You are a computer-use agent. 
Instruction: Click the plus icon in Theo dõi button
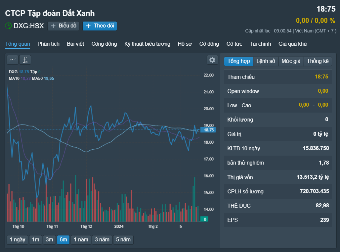(88, 26)
